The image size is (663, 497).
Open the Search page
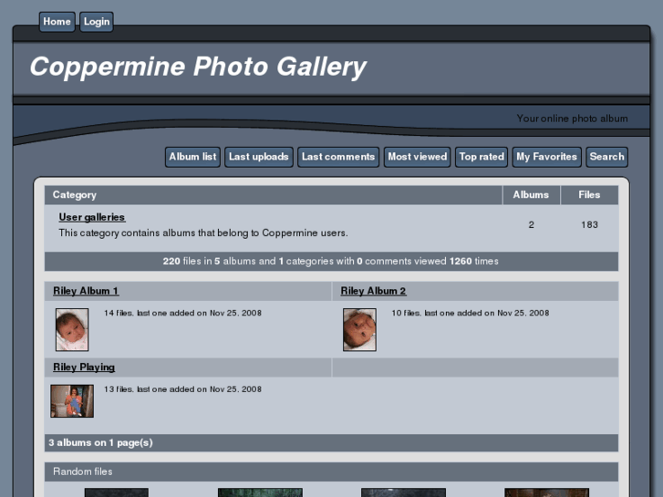click(x=606, y=157)
